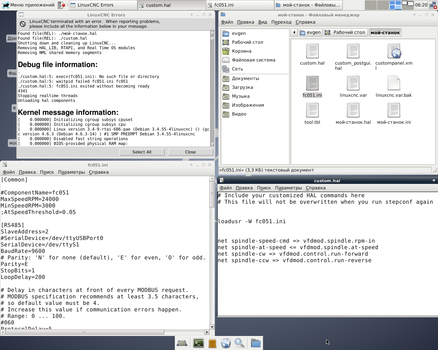Click Select All in LinuxCNC Errors
Viewport: 438px width, 350px height.
142,152
